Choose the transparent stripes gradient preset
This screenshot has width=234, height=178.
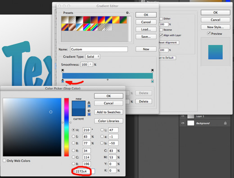pyautogui.click(x=101, y=27)
